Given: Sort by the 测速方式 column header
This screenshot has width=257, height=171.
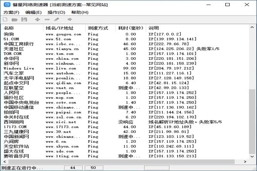Looking at the screenshot, I should [101, 28].
